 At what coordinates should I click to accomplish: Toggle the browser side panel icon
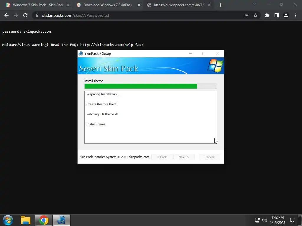[277, 15]
